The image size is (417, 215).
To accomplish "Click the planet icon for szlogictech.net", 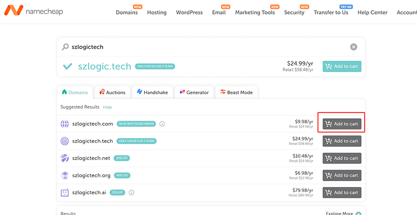I will point(65,158).
